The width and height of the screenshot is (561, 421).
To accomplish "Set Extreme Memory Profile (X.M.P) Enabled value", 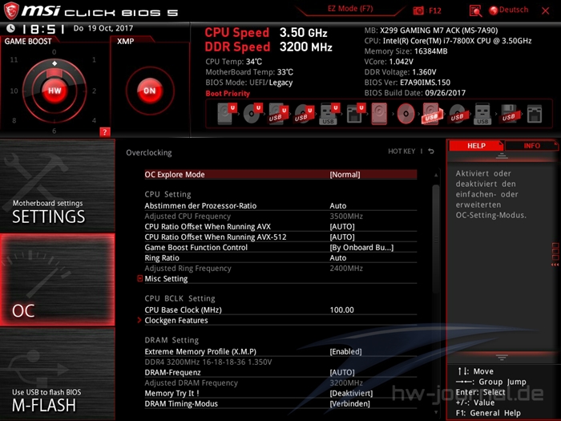I will pos(345,351).
